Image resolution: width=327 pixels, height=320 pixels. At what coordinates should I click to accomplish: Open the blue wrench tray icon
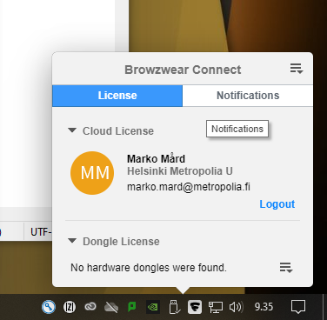point(49,307)
